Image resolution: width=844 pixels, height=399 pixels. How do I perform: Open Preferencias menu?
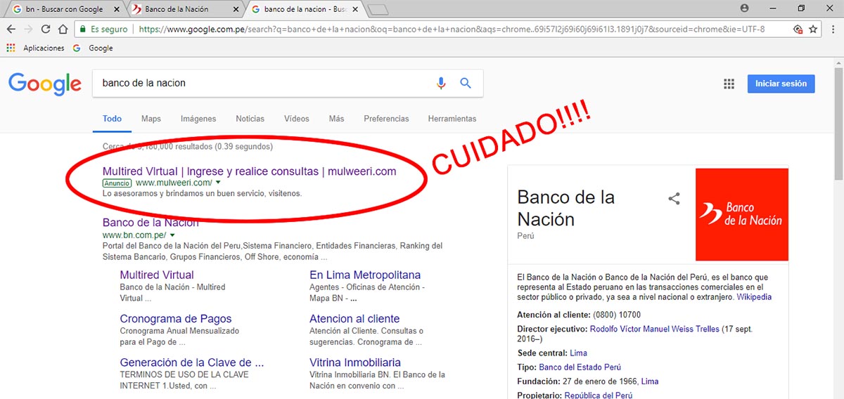coord(386,119)
